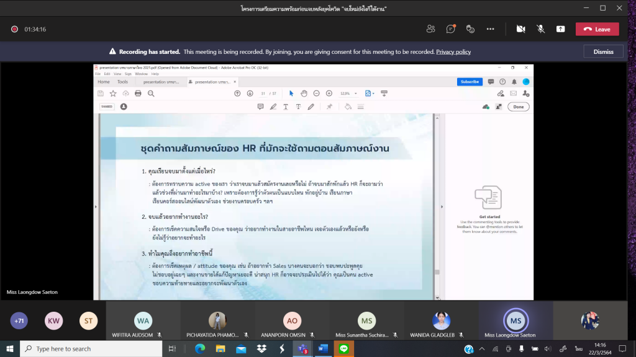Invite people with the add-person icon
636x357 pixels.
pos(526,94)
